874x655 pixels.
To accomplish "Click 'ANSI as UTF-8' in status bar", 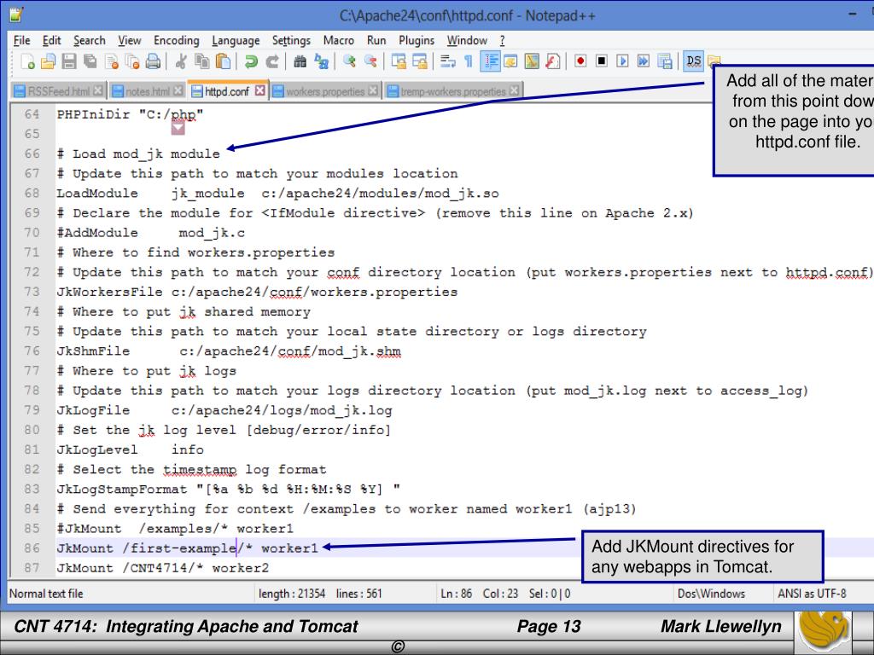I will point(812,594).
